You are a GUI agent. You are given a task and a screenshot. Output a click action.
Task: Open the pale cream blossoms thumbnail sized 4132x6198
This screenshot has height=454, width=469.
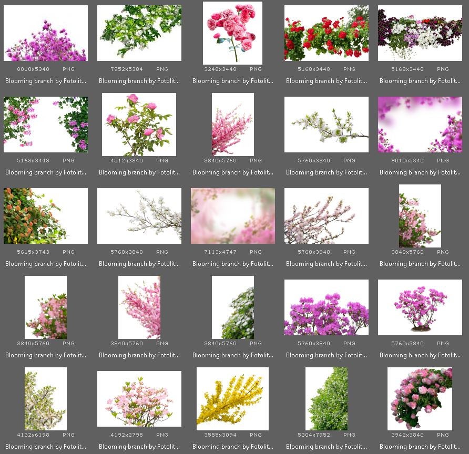click(x=45, y=399)
